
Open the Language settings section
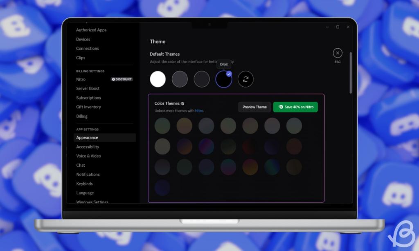click(85, 193)
